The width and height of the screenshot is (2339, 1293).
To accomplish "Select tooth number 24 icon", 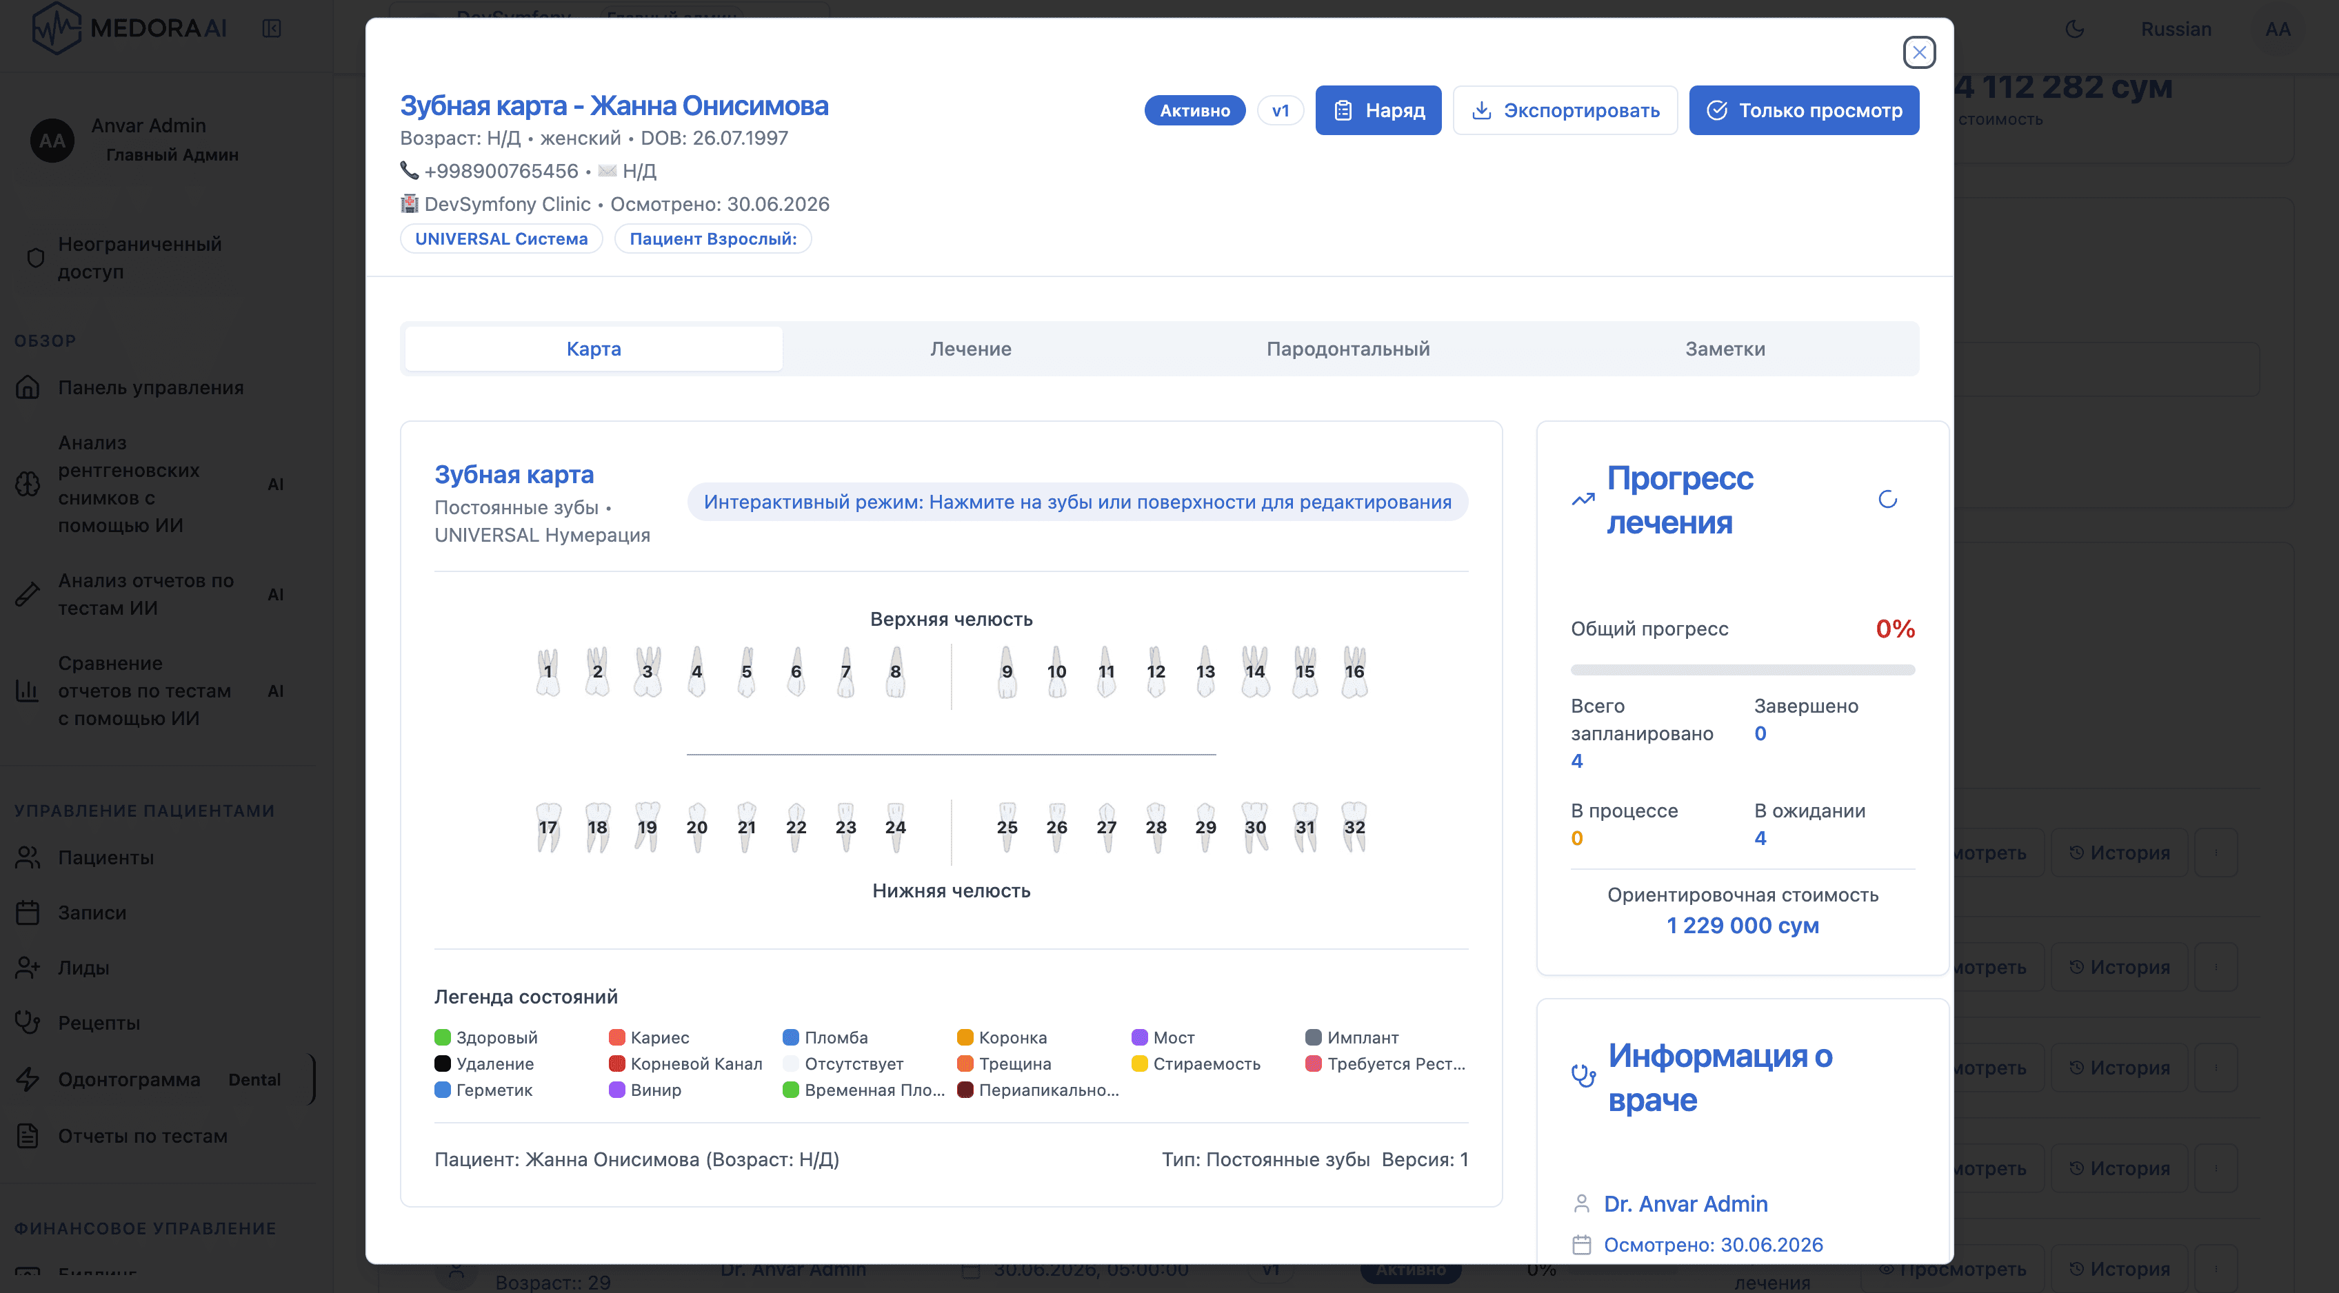I will pyautogui.click(x=895, y=826).
